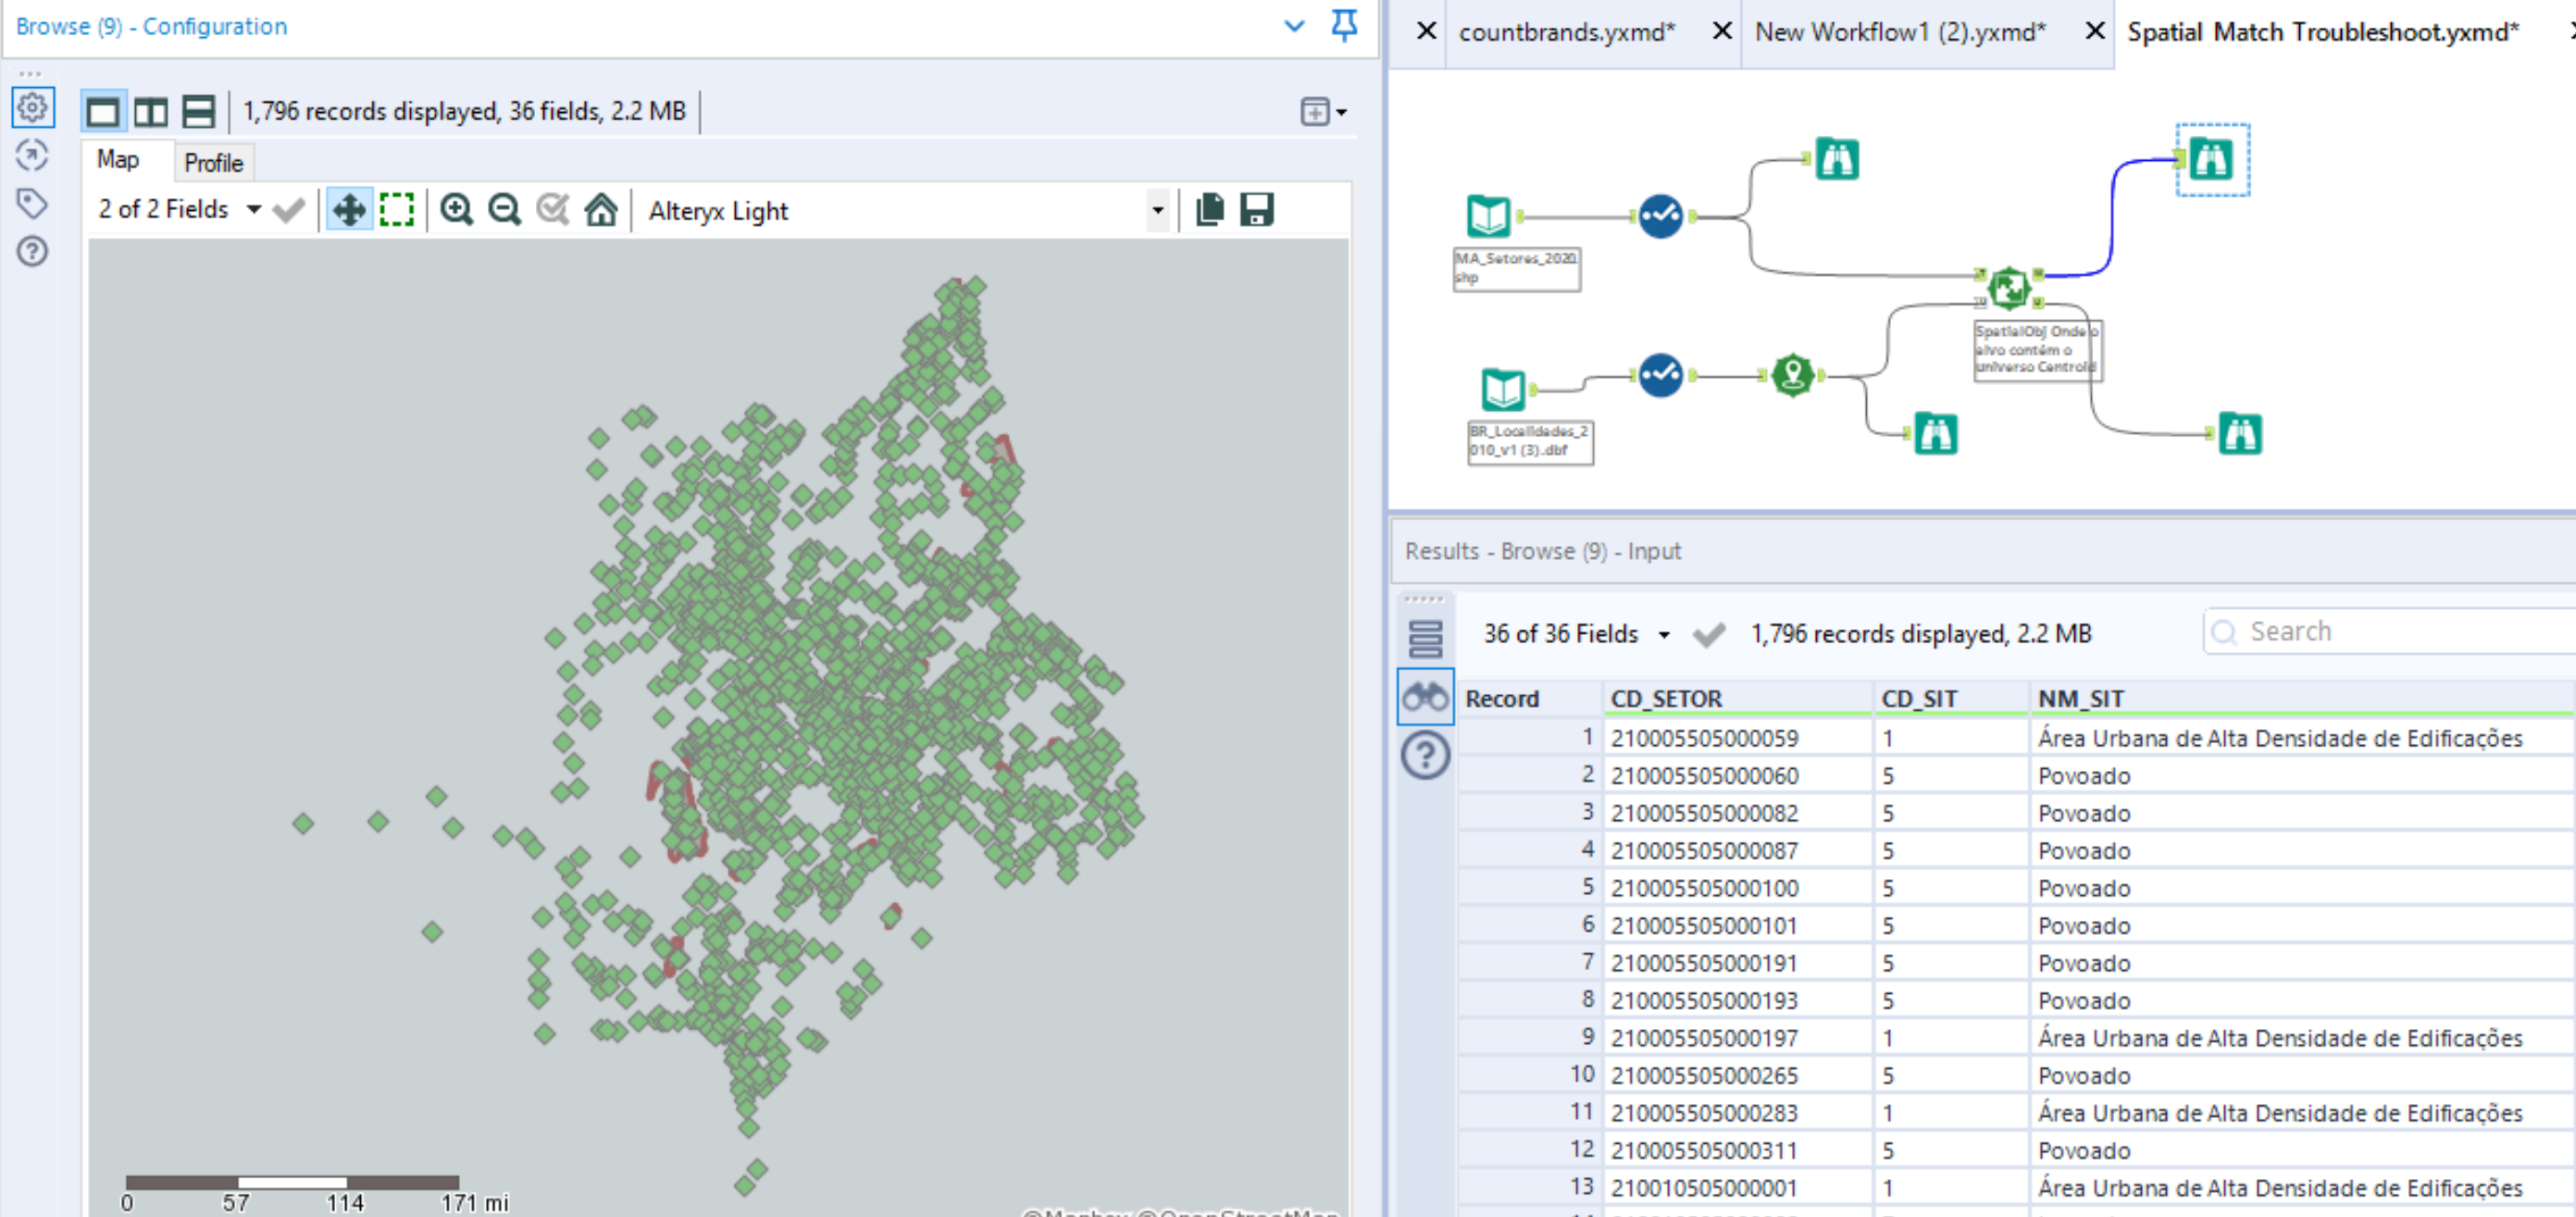2576x1217 pixels.
Task: Activate the rectangle selection tool
Action: [397, 210]
